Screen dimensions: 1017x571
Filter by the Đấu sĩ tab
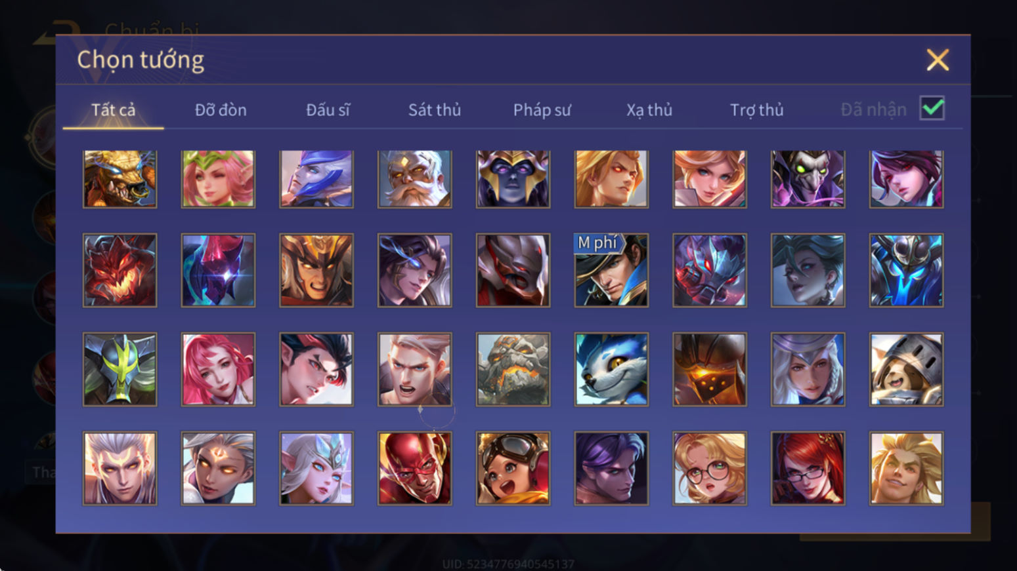point(328,109)
